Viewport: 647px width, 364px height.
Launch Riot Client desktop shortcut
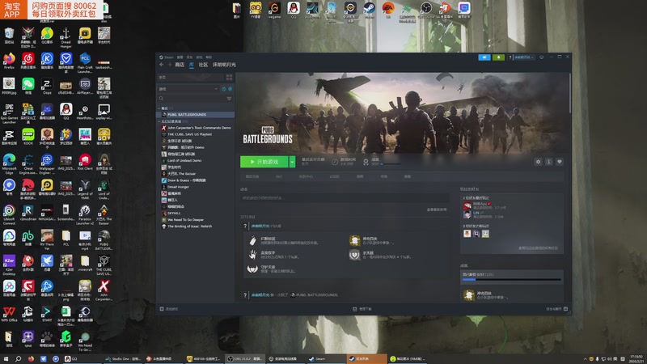pyautogui.click(x=85, y=162)
